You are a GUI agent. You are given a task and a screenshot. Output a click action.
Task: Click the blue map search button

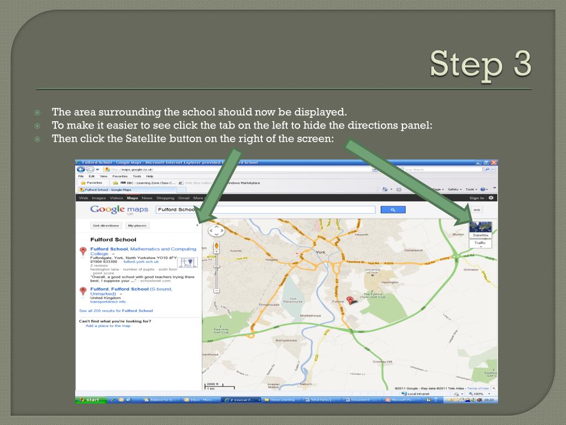click(x=393, y=210)
